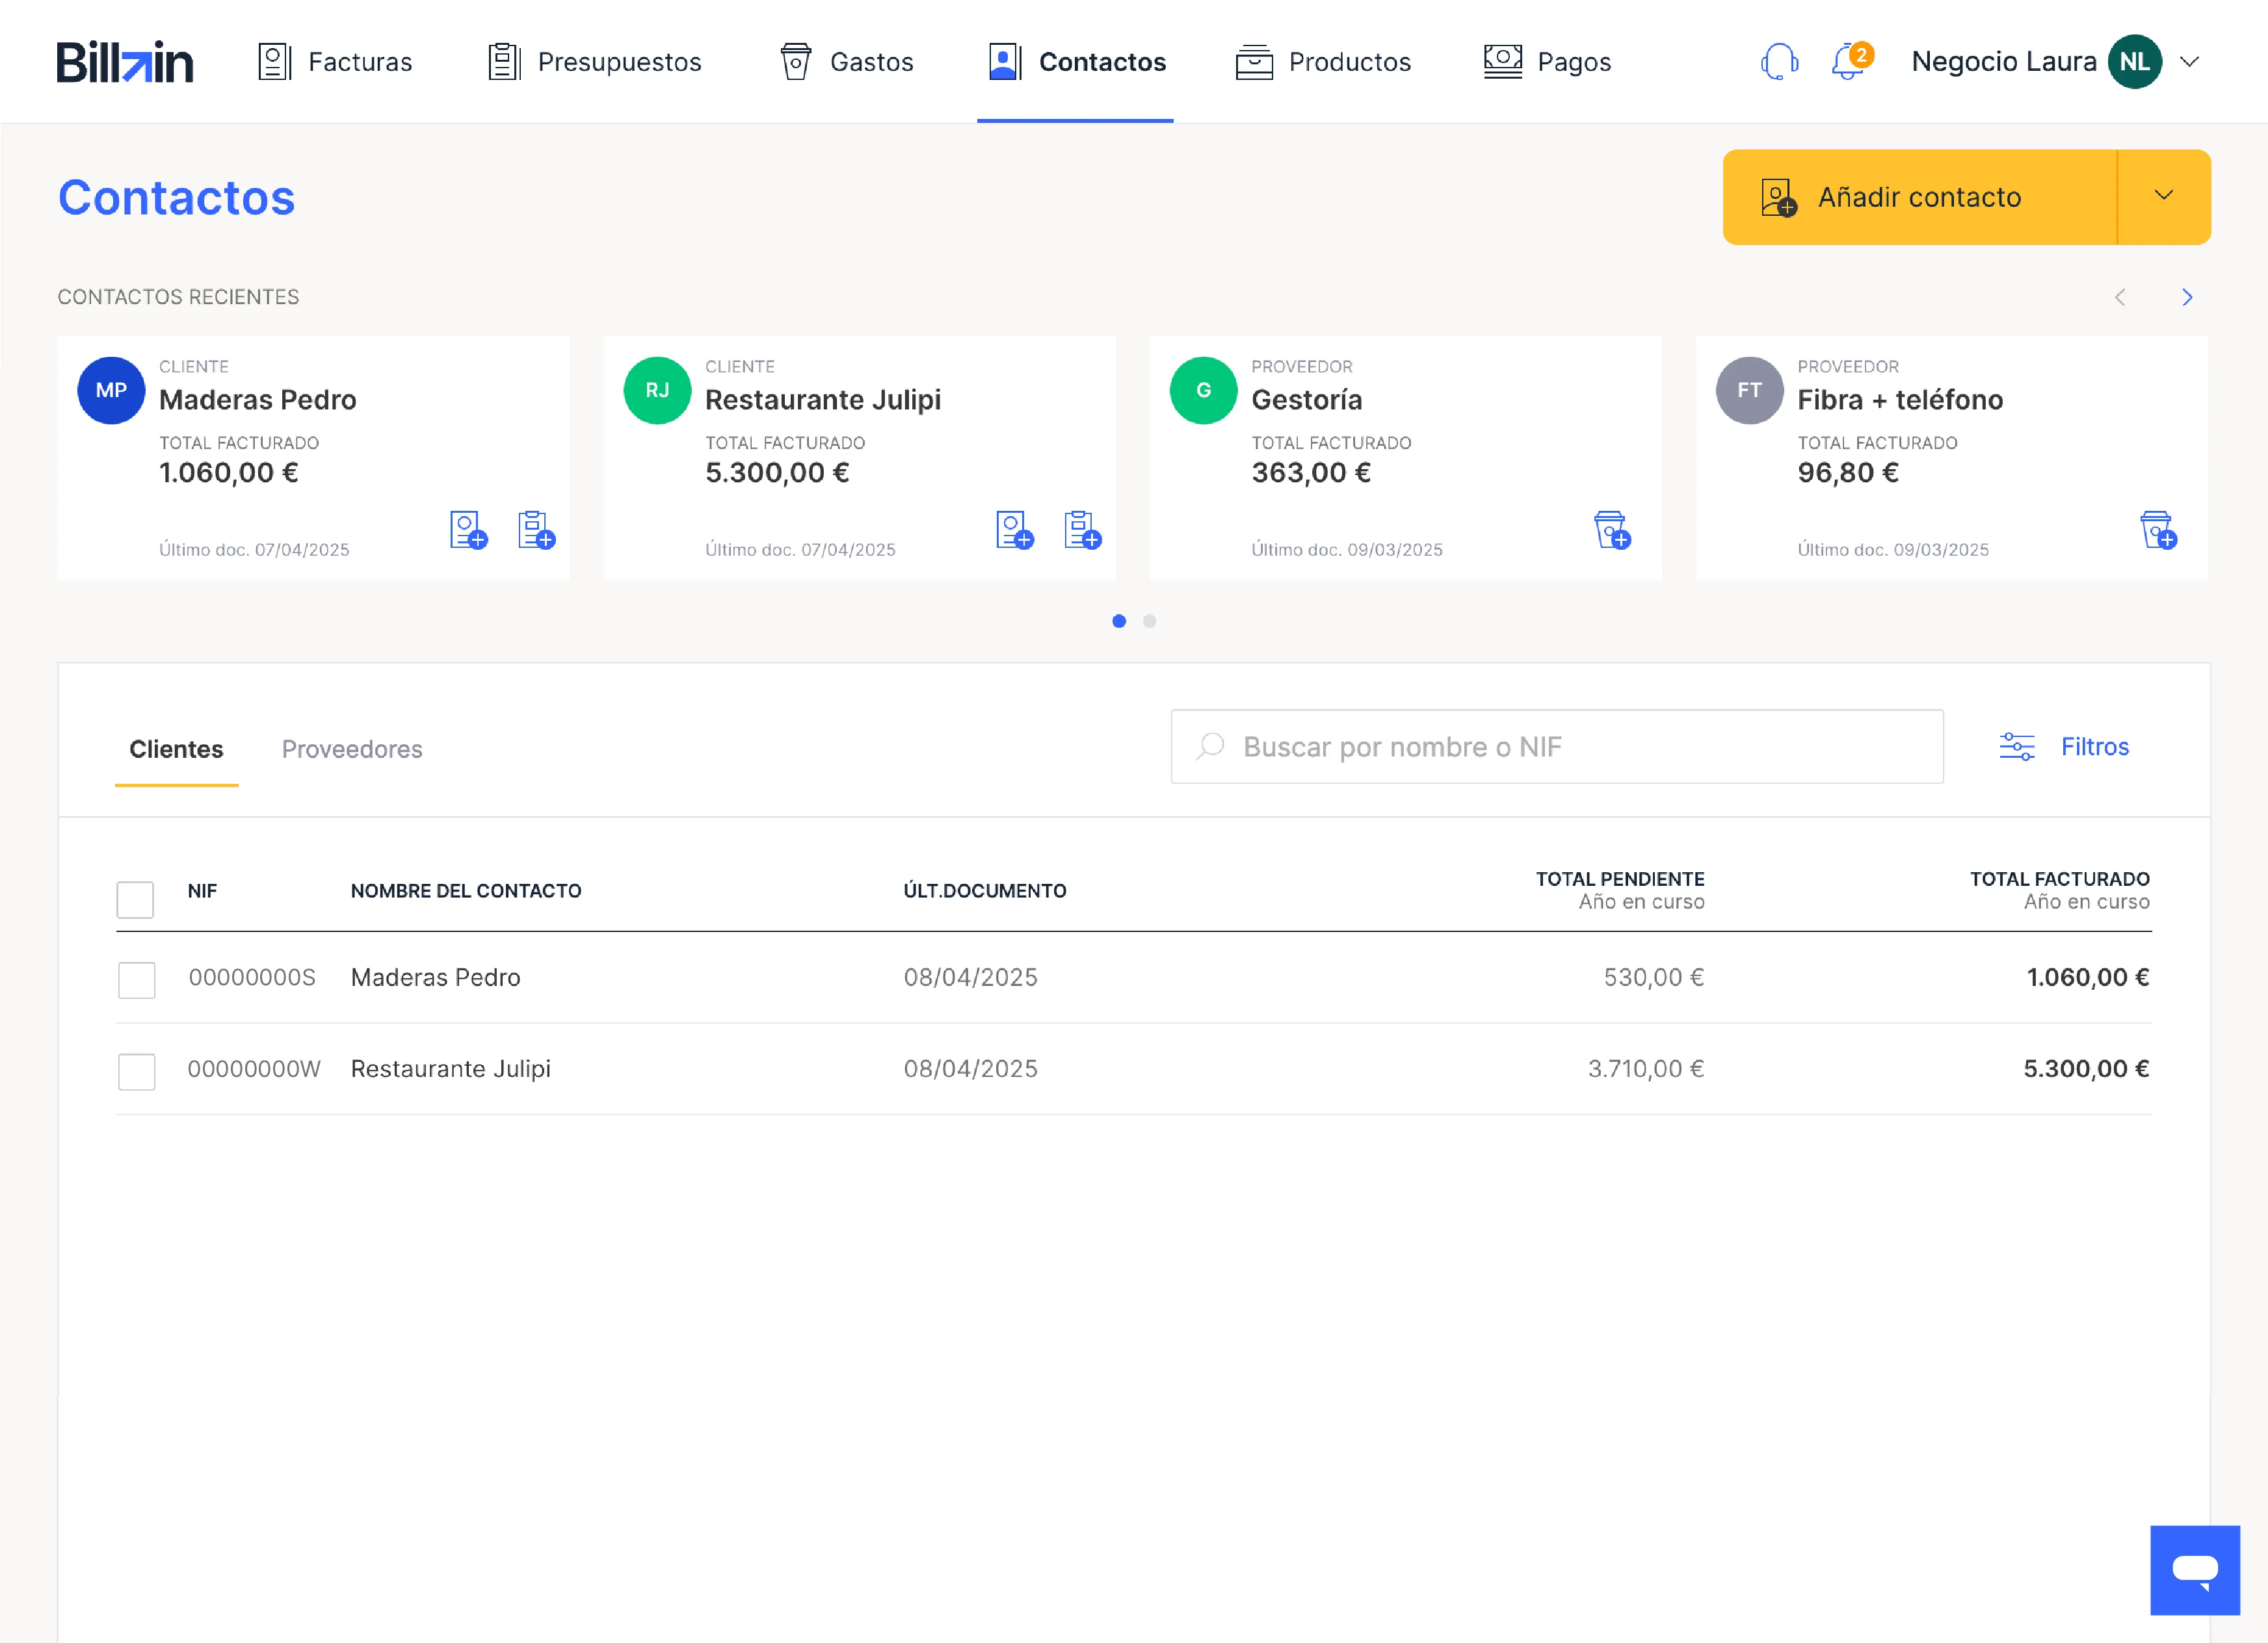Click the FT avatar circle
Viewport: 2268px width, 1643px height.
coord(1749,390)
